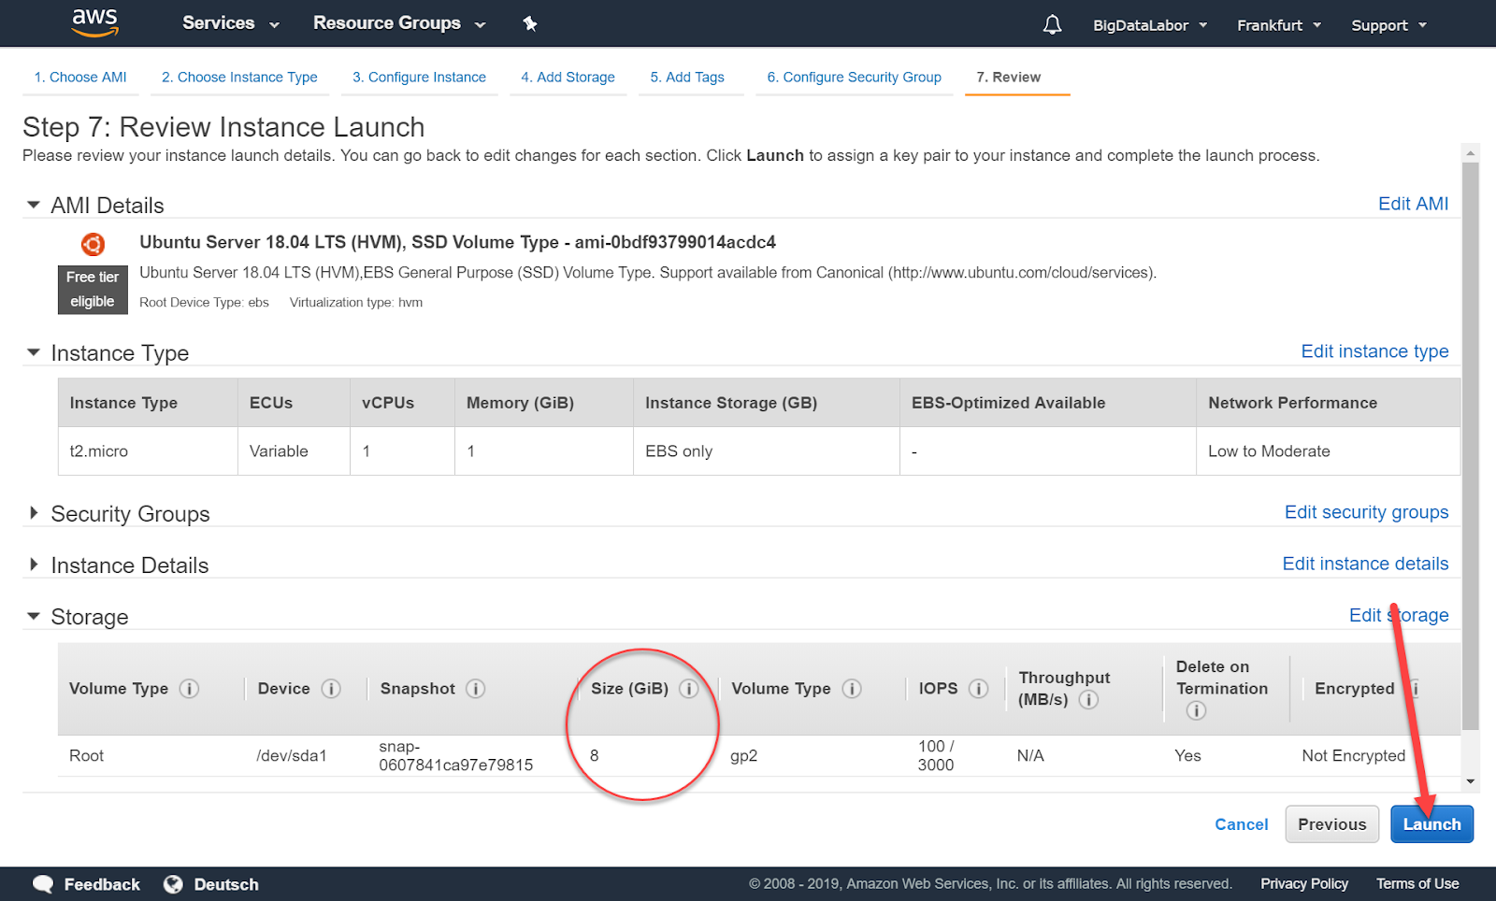Click the /dev/sda1 device cell
Image resolution: width=1496 pixels, height=901 pixels.
pyautogui.click(x=292, y=756)
